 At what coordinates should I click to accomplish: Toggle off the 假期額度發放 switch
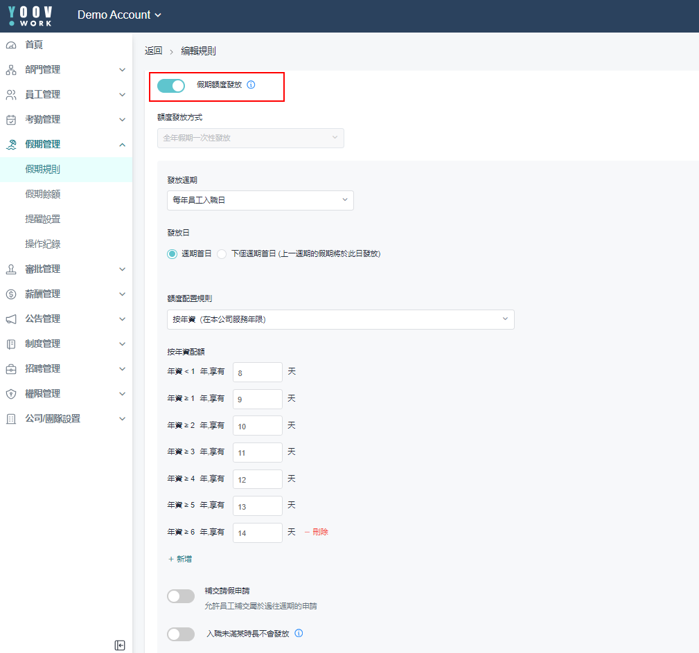point(171,86)
